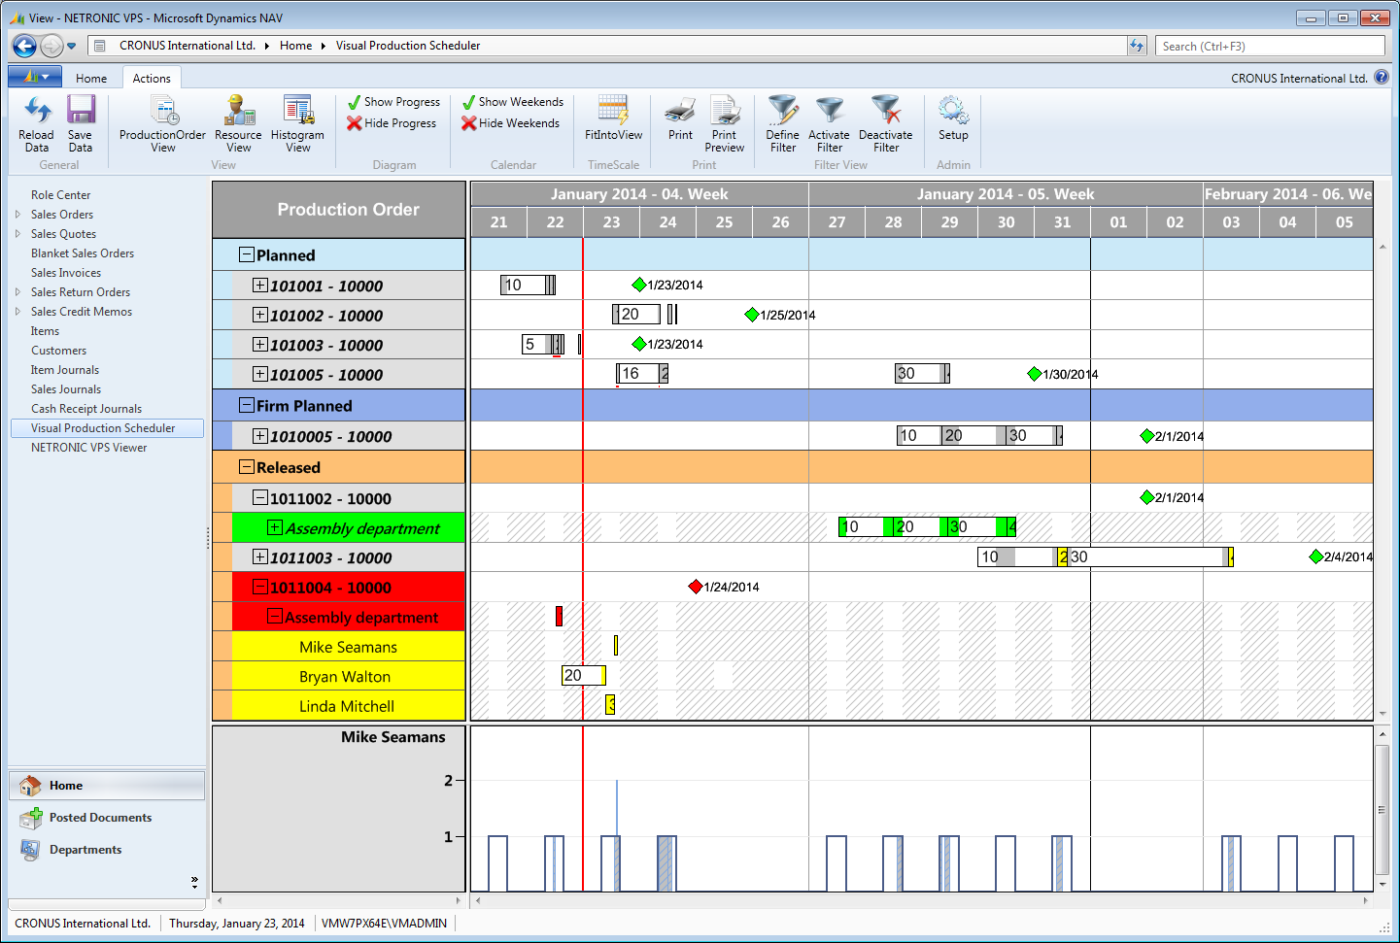Click the Print icon
The height and width of the screenshot is (943, 1400).
680,118
